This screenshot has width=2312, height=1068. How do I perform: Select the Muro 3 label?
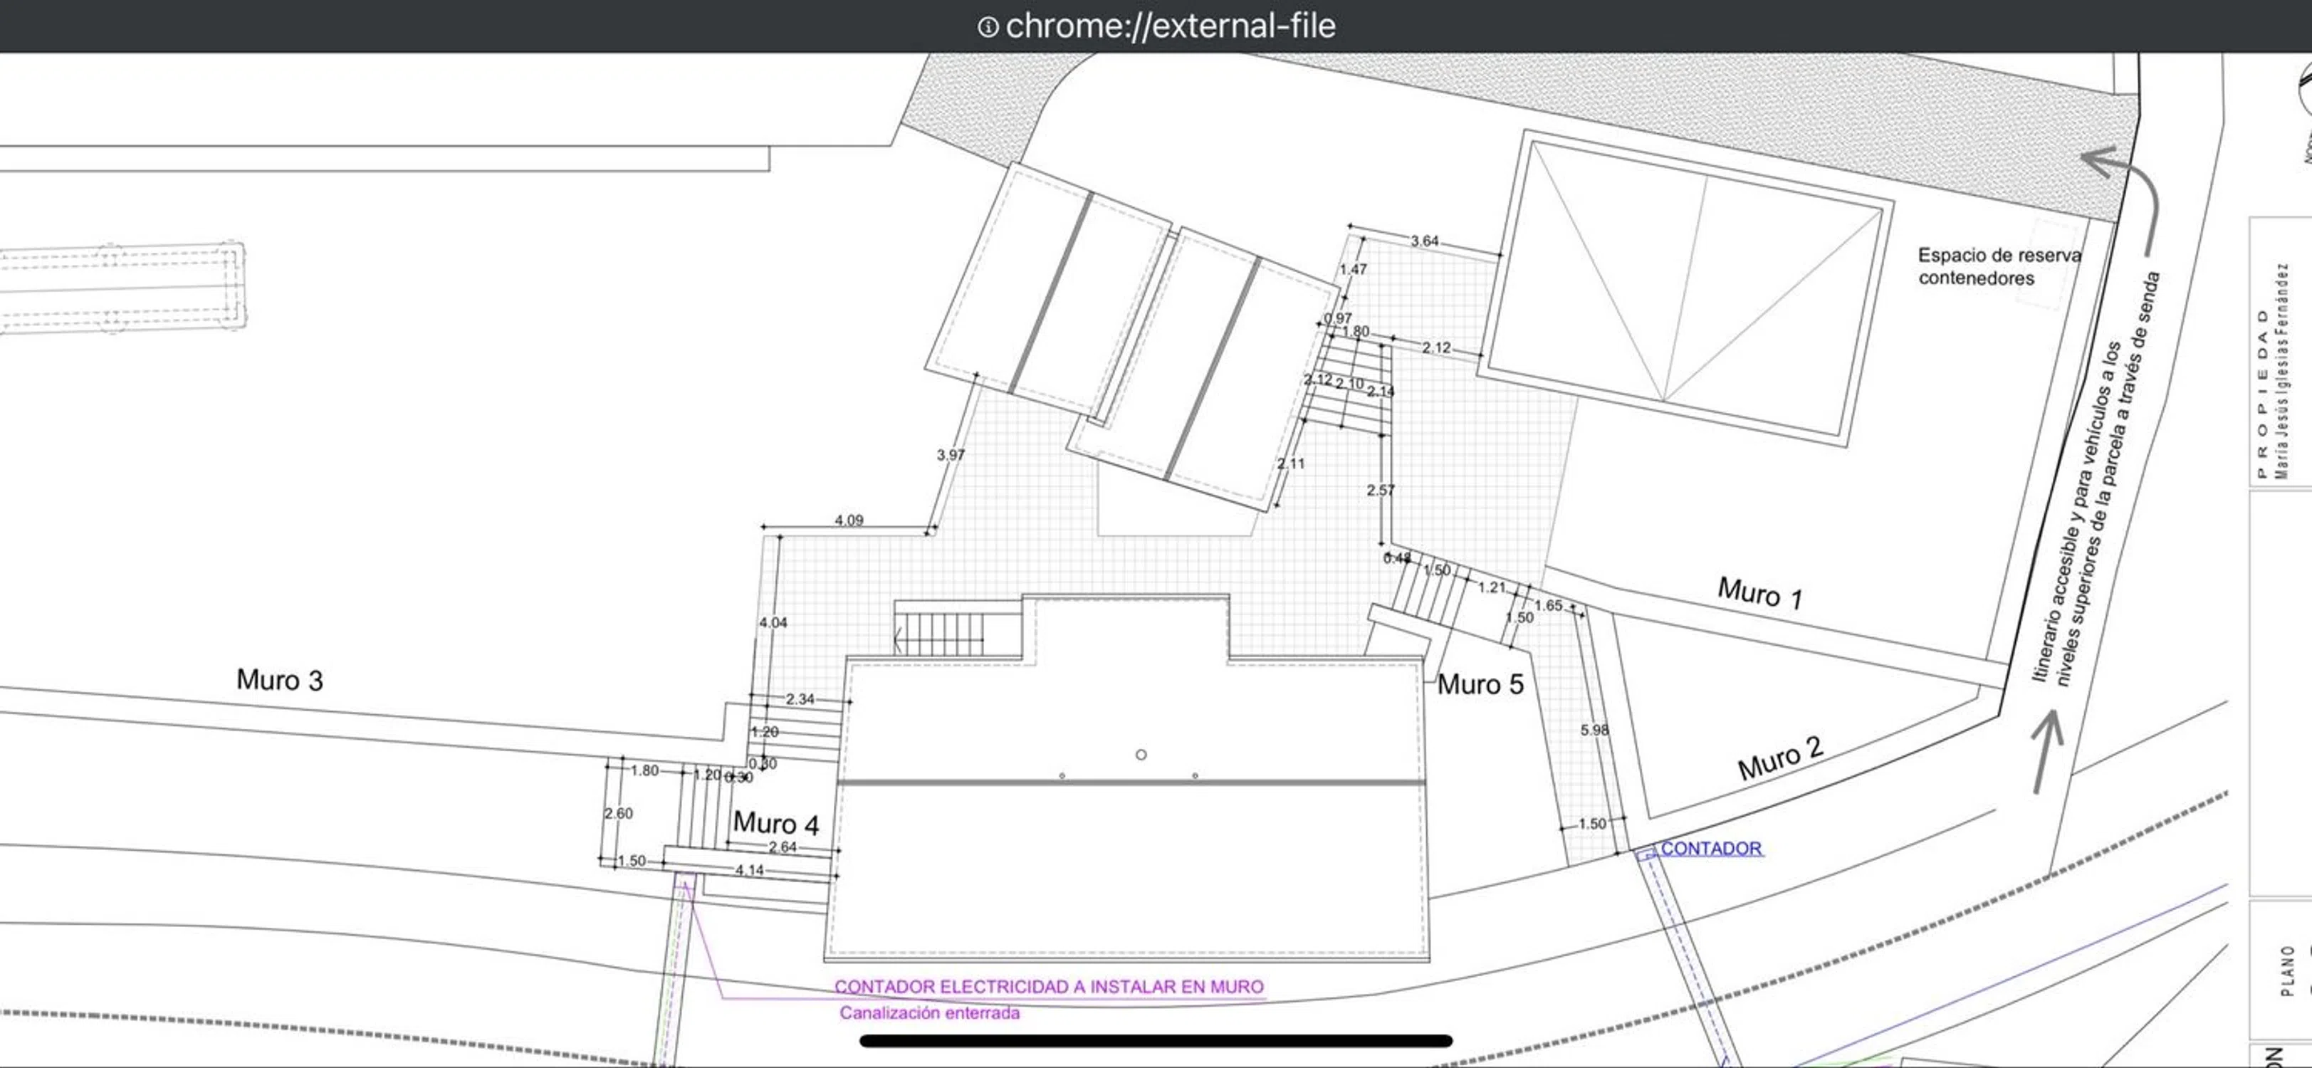pyautogui.click(x=279, y=680)
